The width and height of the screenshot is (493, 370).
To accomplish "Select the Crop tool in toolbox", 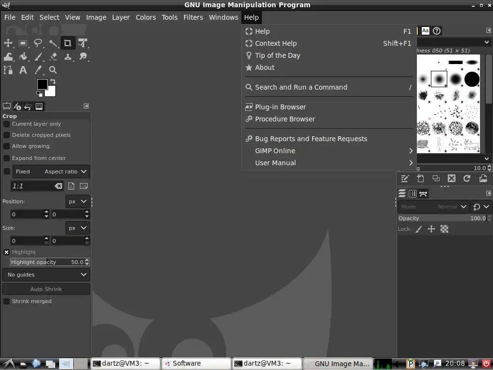I will point(67,43).
